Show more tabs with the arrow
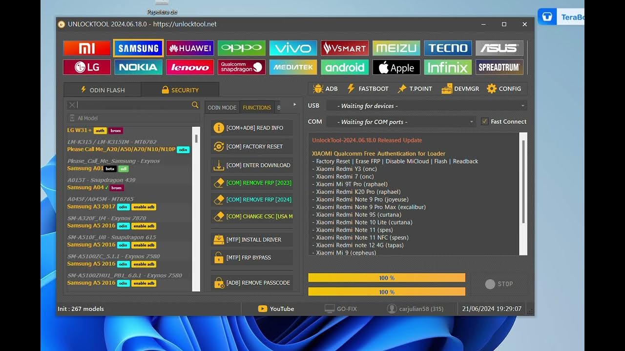The image size is (625, 351). [x=294, y=105]
